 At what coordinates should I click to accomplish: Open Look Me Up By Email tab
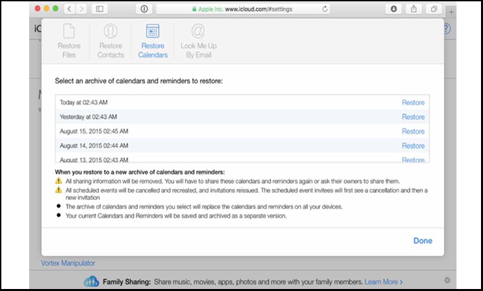click(198, 41)
